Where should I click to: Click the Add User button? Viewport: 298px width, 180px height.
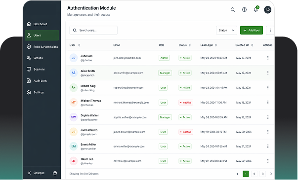(252, 30)
